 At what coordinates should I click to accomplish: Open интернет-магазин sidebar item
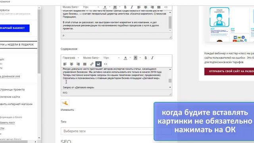(16, 104)
